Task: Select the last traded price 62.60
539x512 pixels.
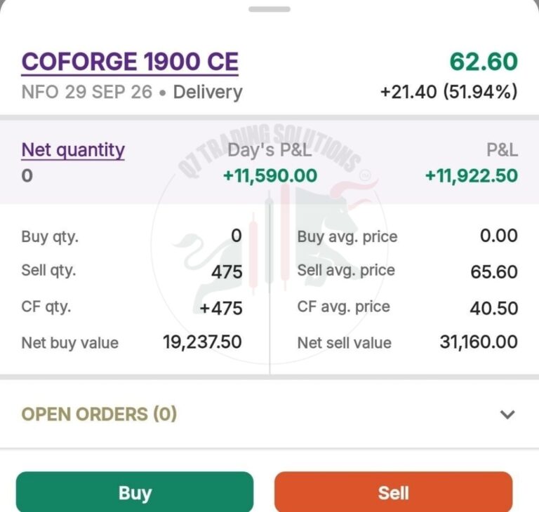Action: coord(484,61)
